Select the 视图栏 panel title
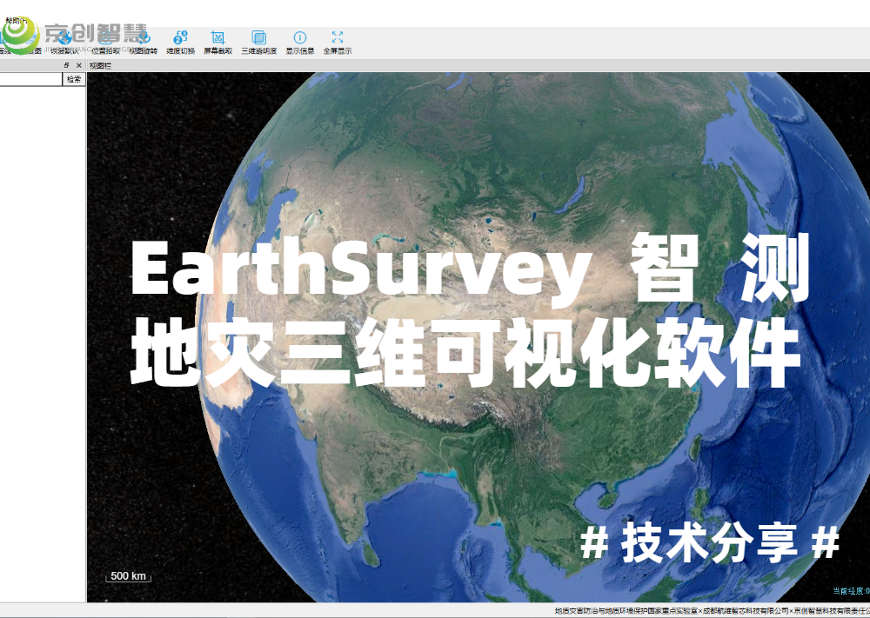The height and width of the screenshot is (618, 870). (100, 65)
